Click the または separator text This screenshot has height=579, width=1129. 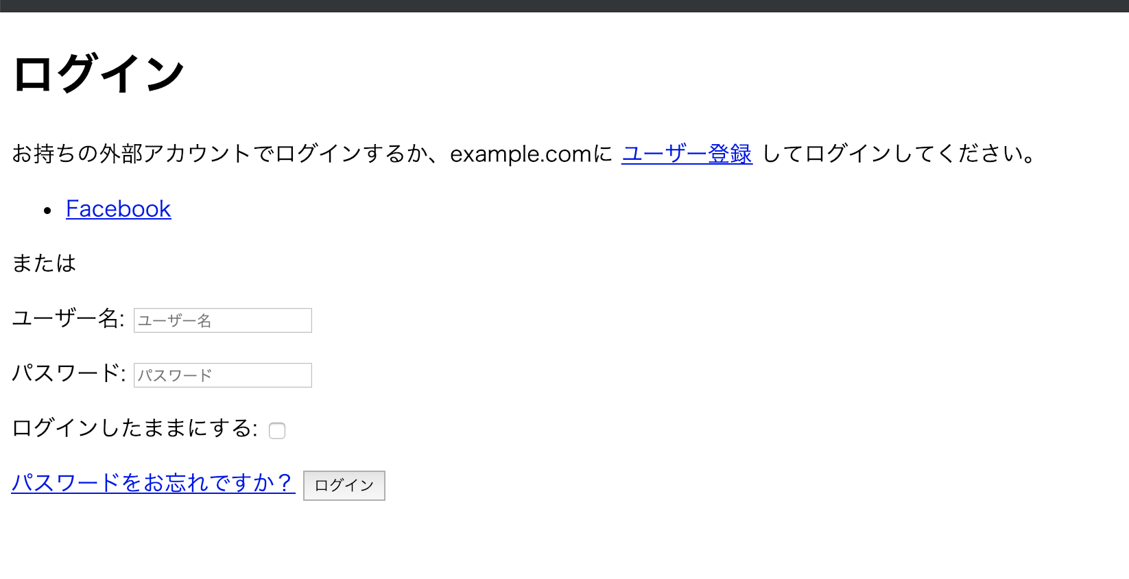tap(44, 263)
